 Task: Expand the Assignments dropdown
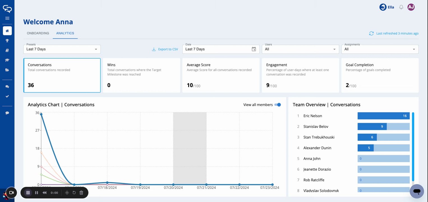pyautogui.click(x=380, y=49)
